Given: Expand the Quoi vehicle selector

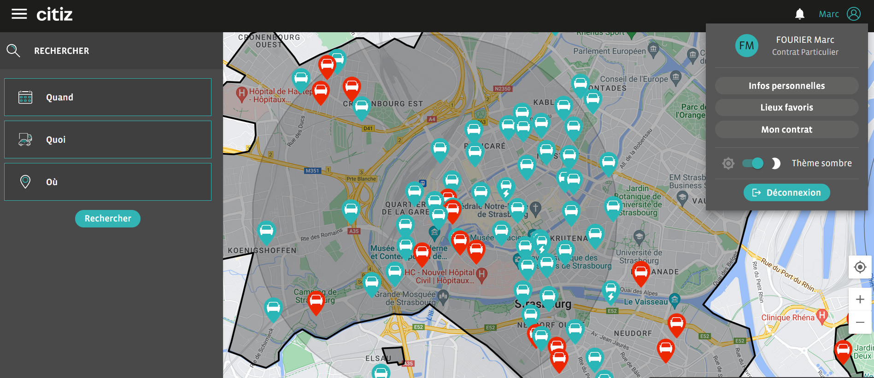Looking at the screenshot, I should pos(108,140).
